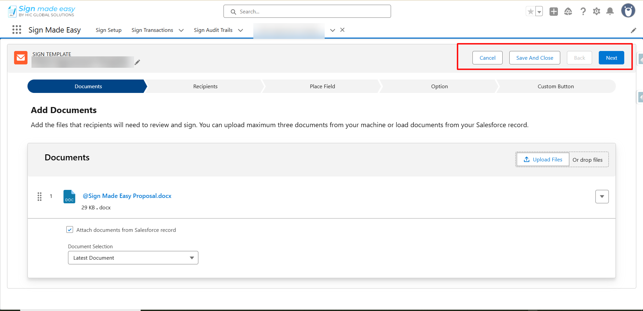Click Save And Close
643x311 pixels.
coord(534,58)
